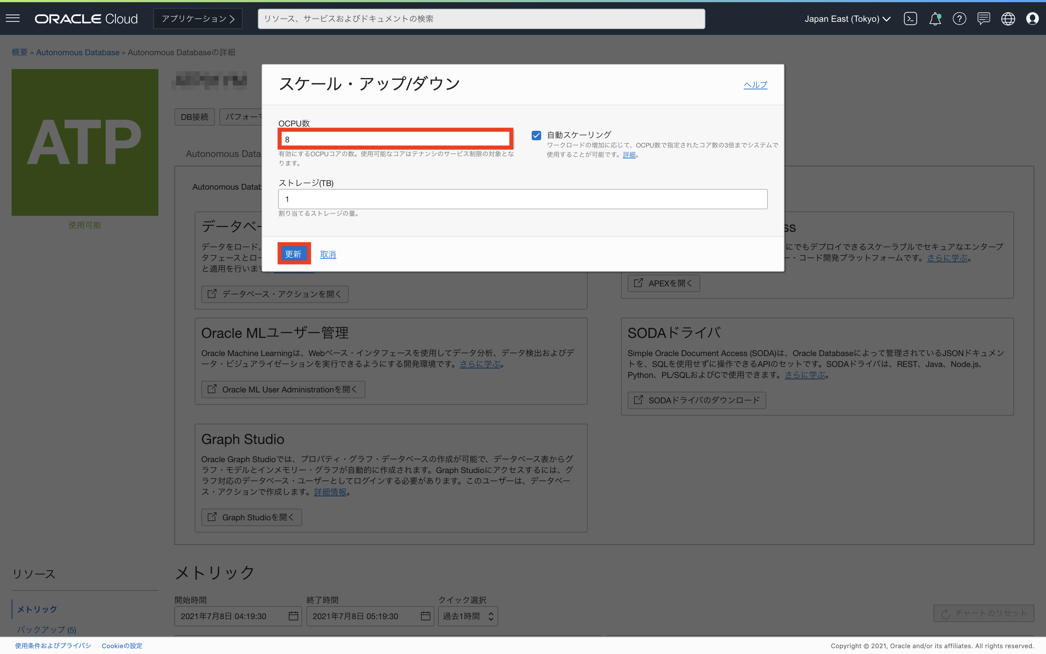Select メトリック in the resources list
The height and width of the screenshot is (654, 1046).
(x=37, y=609)
